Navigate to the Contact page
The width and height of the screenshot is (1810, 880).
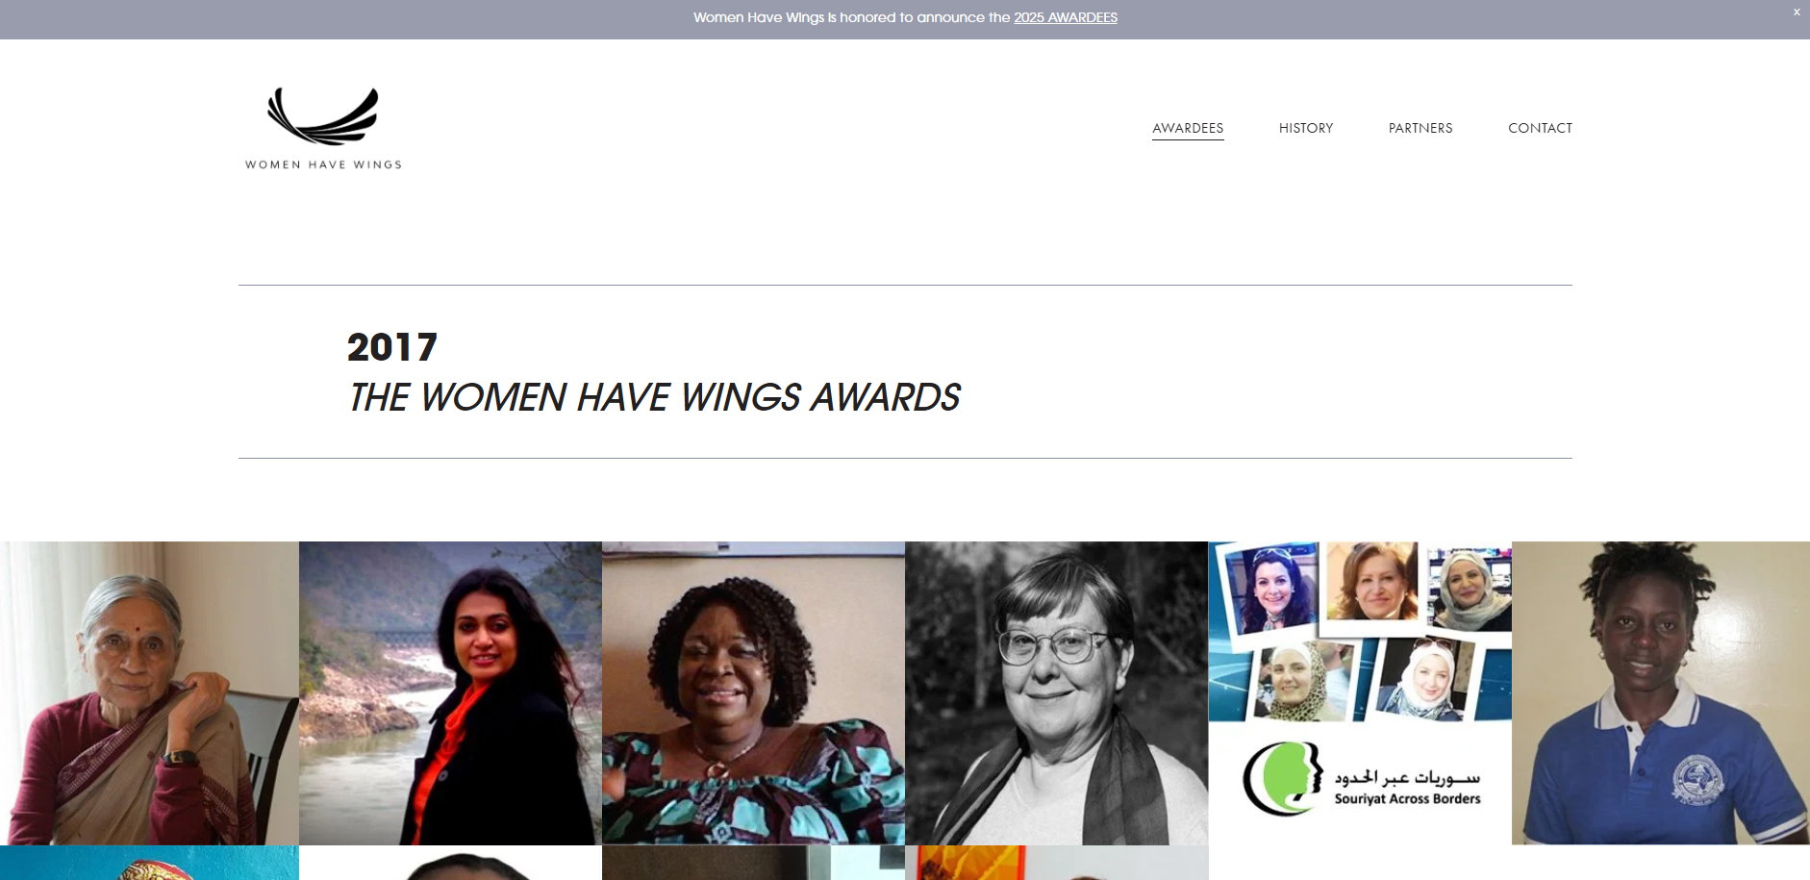[x=1540, y=128]
